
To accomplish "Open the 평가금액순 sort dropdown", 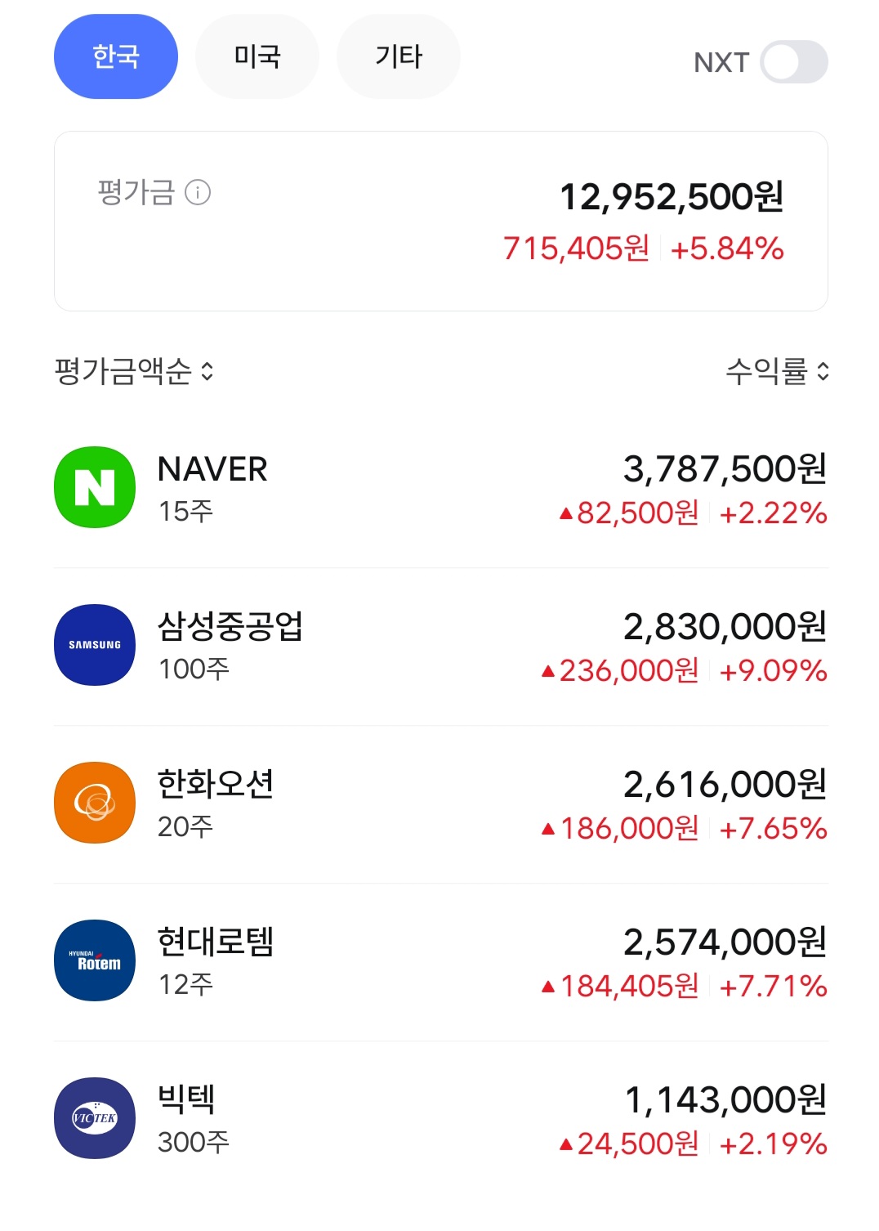I will click(x=134, y=372).
